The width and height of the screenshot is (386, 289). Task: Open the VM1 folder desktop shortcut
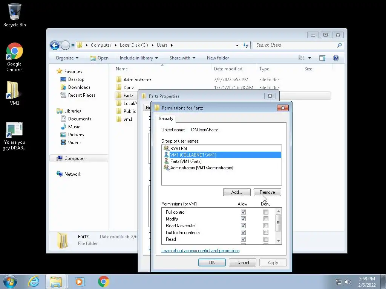14,93
